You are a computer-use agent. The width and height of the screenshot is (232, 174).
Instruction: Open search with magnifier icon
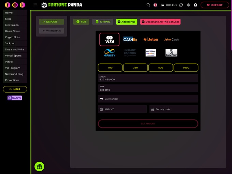point(148,5)
